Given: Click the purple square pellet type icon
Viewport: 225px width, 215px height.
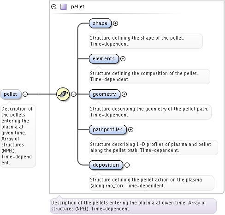Looking at the screenshot, I should [x=64, y=7].
